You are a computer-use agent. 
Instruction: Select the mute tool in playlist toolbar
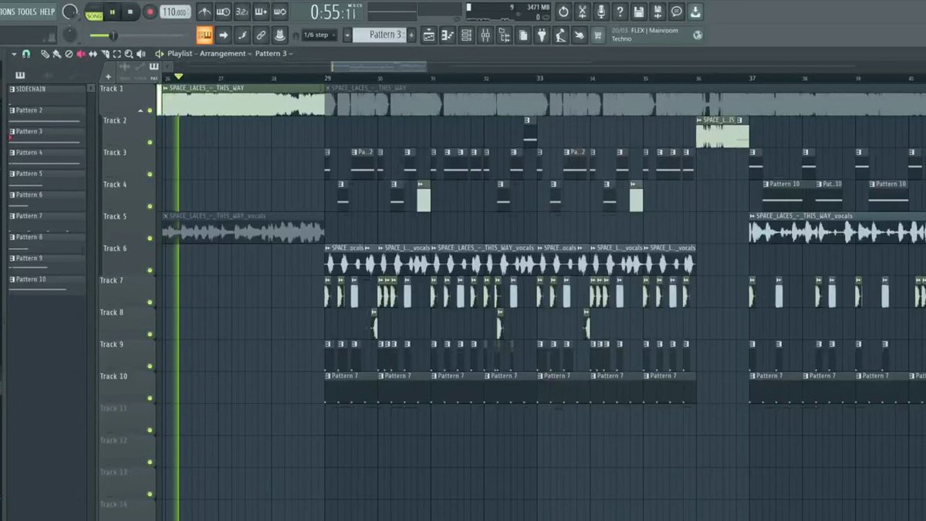point(80,54)
